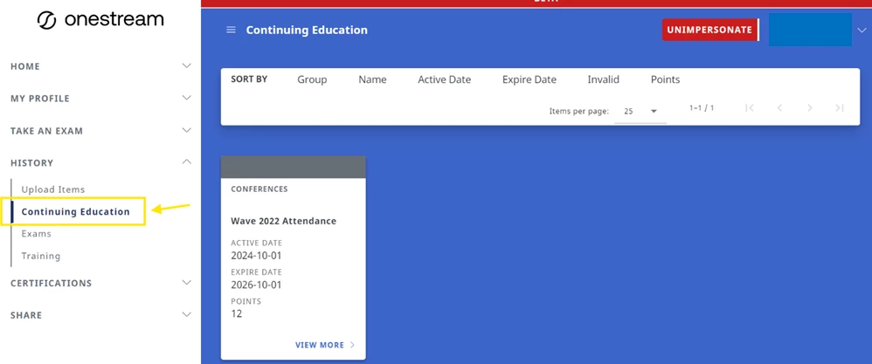Jump to last page of results
The image size is (872, 364).
840,108
